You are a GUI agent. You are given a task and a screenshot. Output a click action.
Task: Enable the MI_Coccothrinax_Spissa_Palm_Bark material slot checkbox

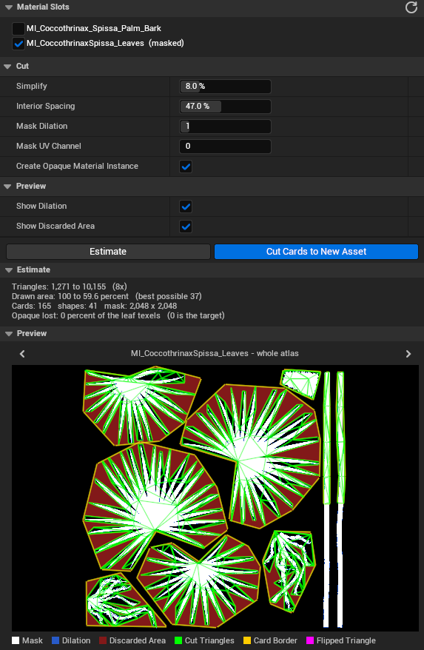18,29
